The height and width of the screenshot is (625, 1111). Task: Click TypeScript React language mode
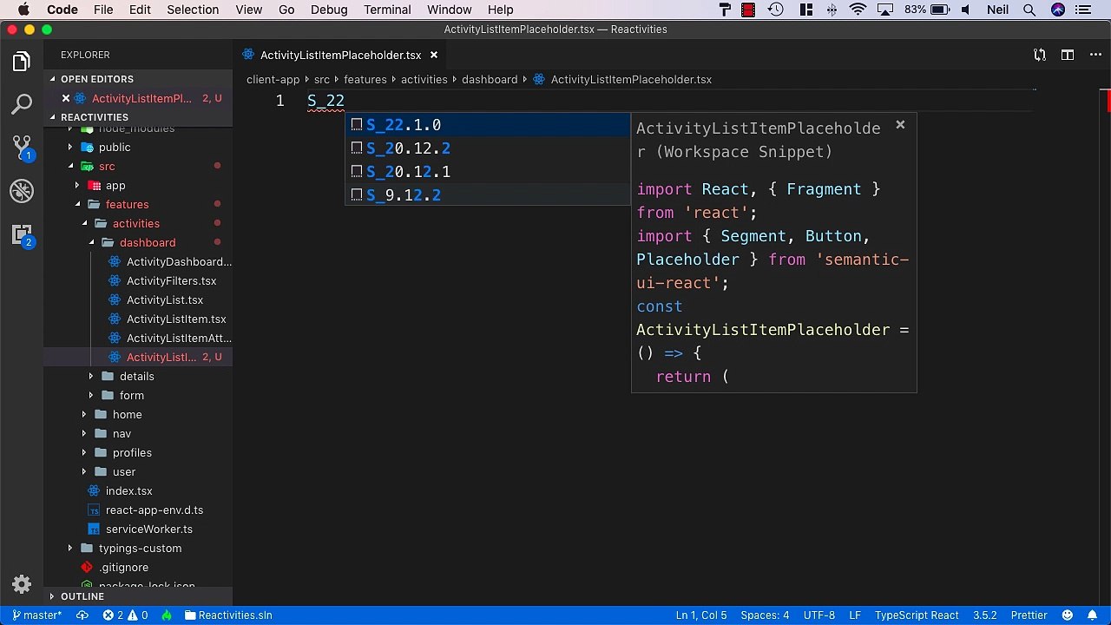tap(917, 615)
